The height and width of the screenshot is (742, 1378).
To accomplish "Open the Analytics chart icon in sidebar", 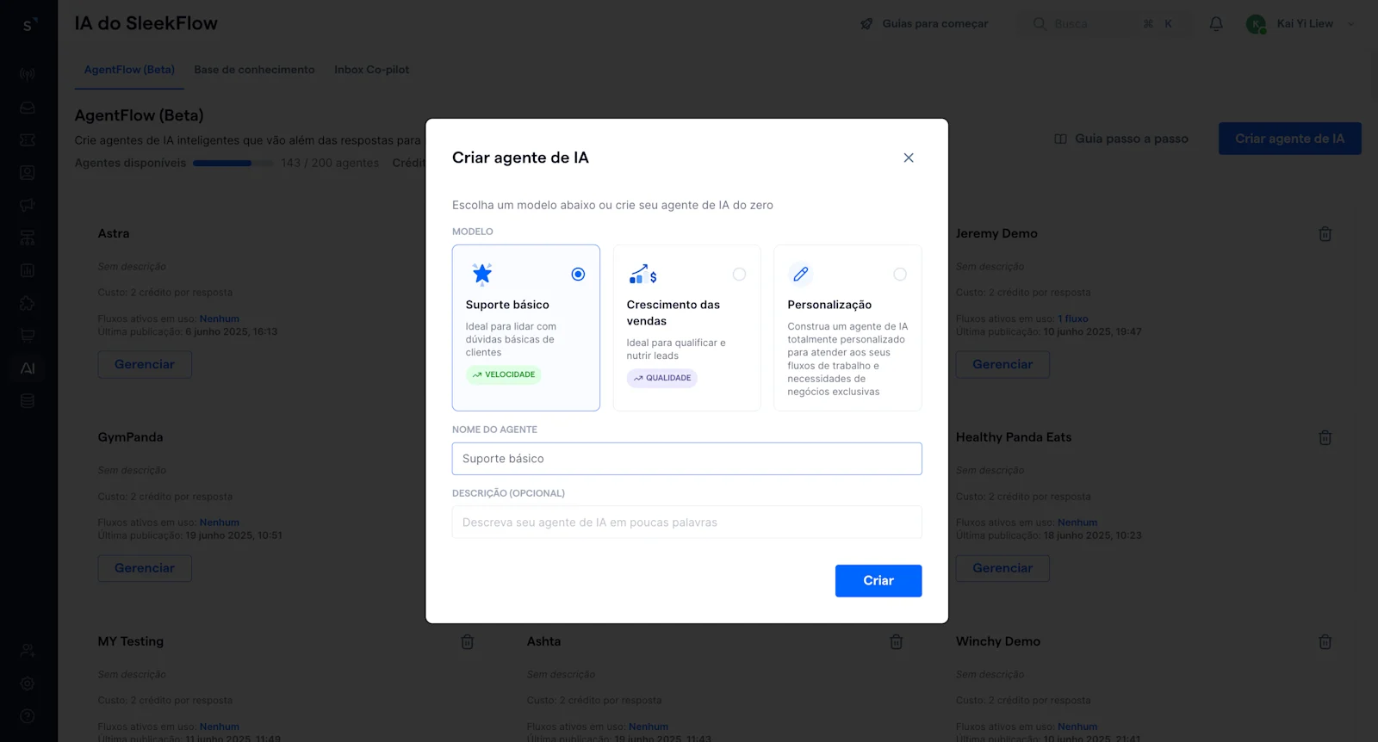I will [x=28, y=270].
